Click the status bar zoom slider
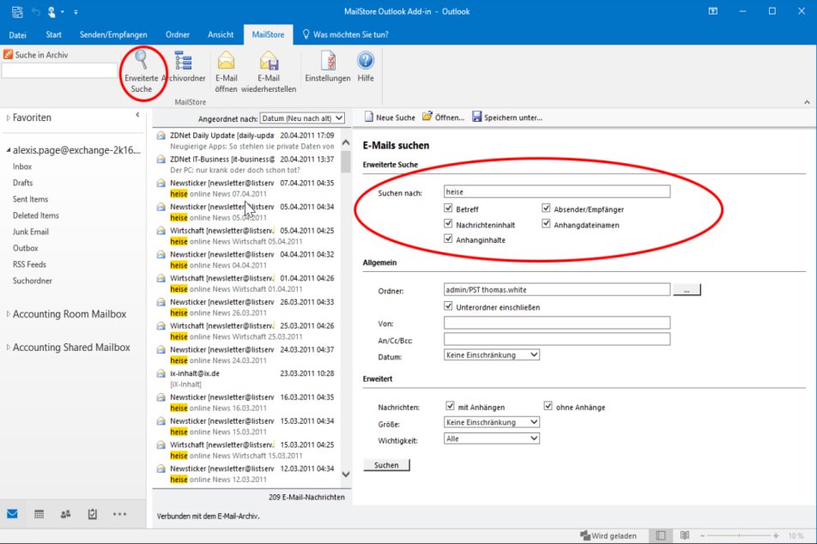The height and width of the screenshot is (544, 817). pos(739,535)
